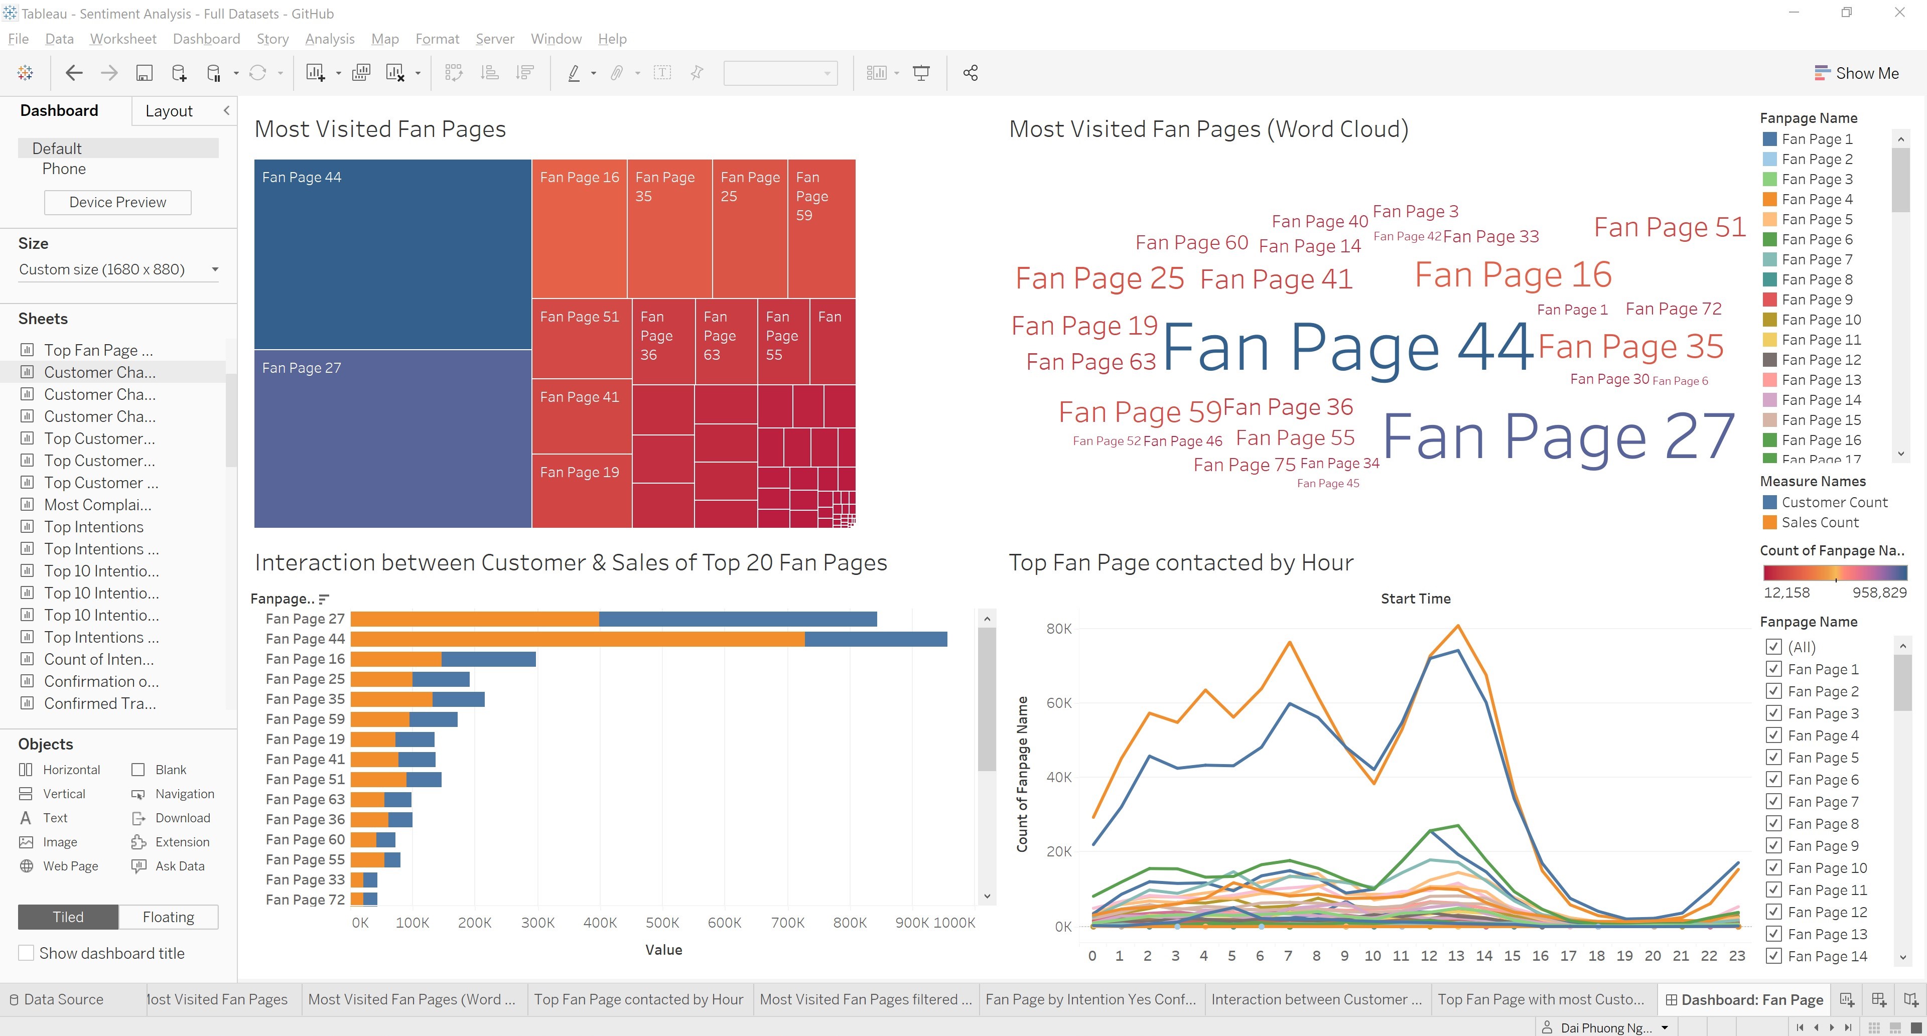The width and height of the screenshot is (1927, 1036).
Task: Add Text object to dashboard
Action: 43,818
